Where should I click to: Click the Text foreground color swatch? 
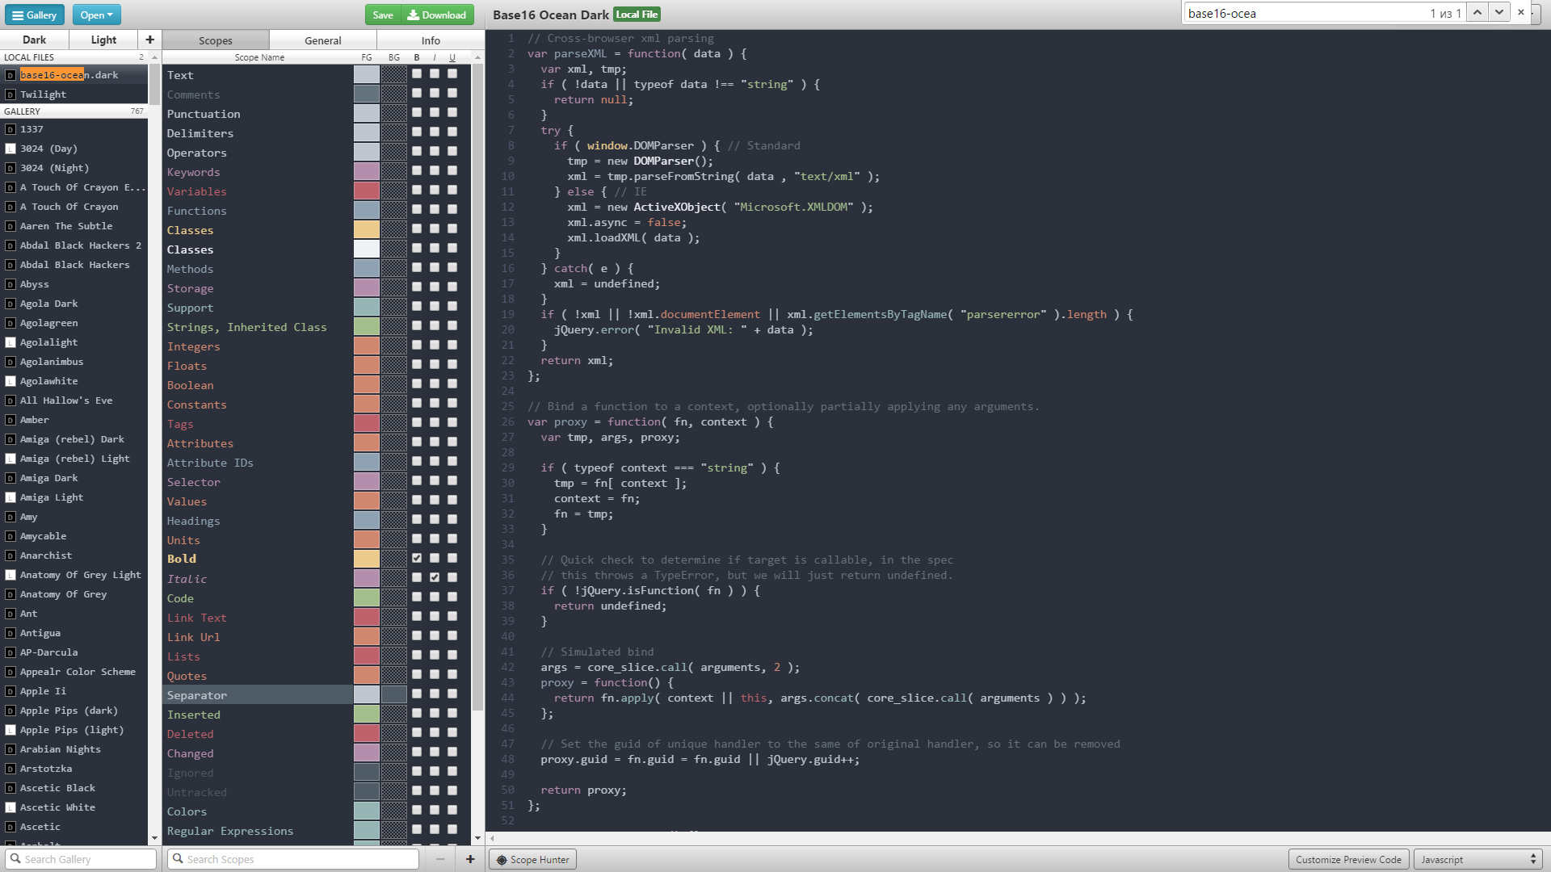point(367,74)
